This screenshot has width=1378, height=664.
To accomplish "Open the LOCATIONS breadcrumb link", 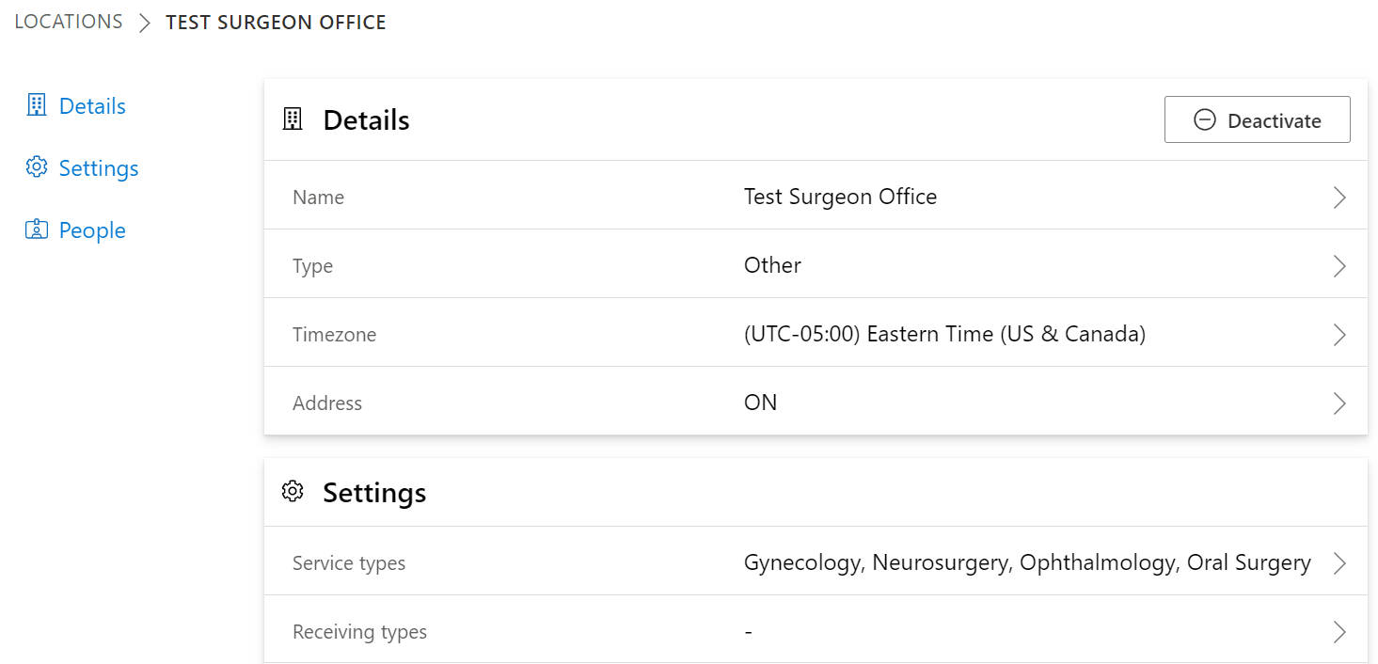I will pos(68,21).
